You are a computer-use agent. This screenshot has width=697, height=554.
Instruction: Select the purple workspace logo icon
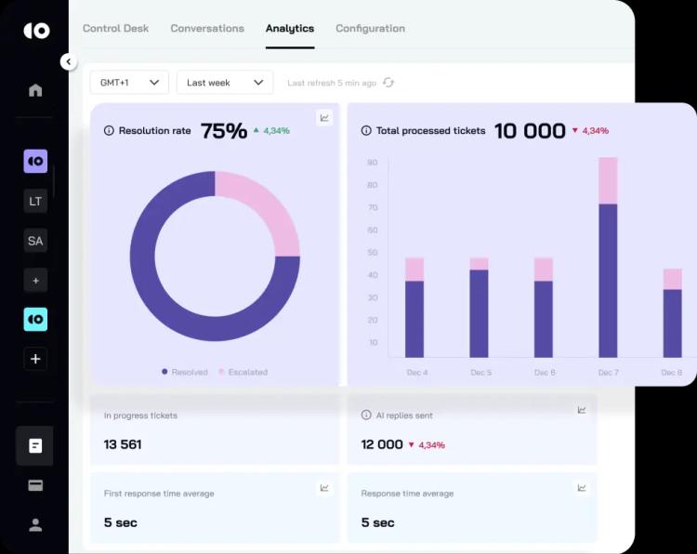coord(35,161)
